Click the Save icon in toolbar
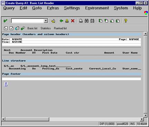Image resolution: width=149 pixels, height=127 pixels. coord(53,21)
